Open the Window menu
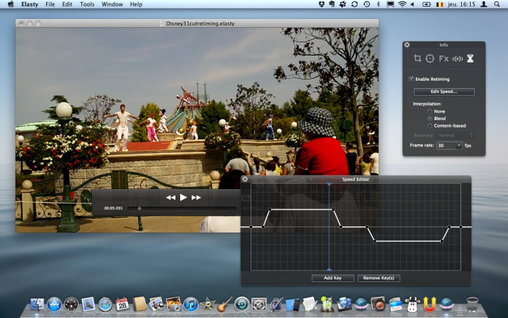508x318 pixels. pos(112,4)
